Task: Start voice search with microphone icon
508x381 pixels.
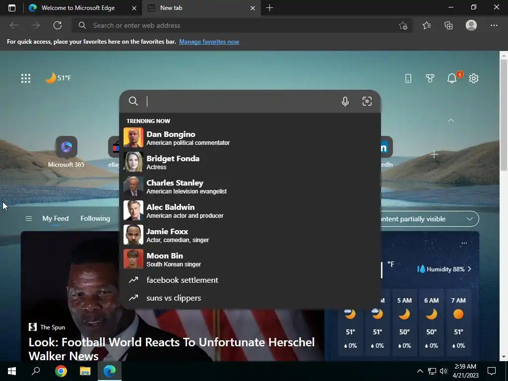Action: click(345, 101)
